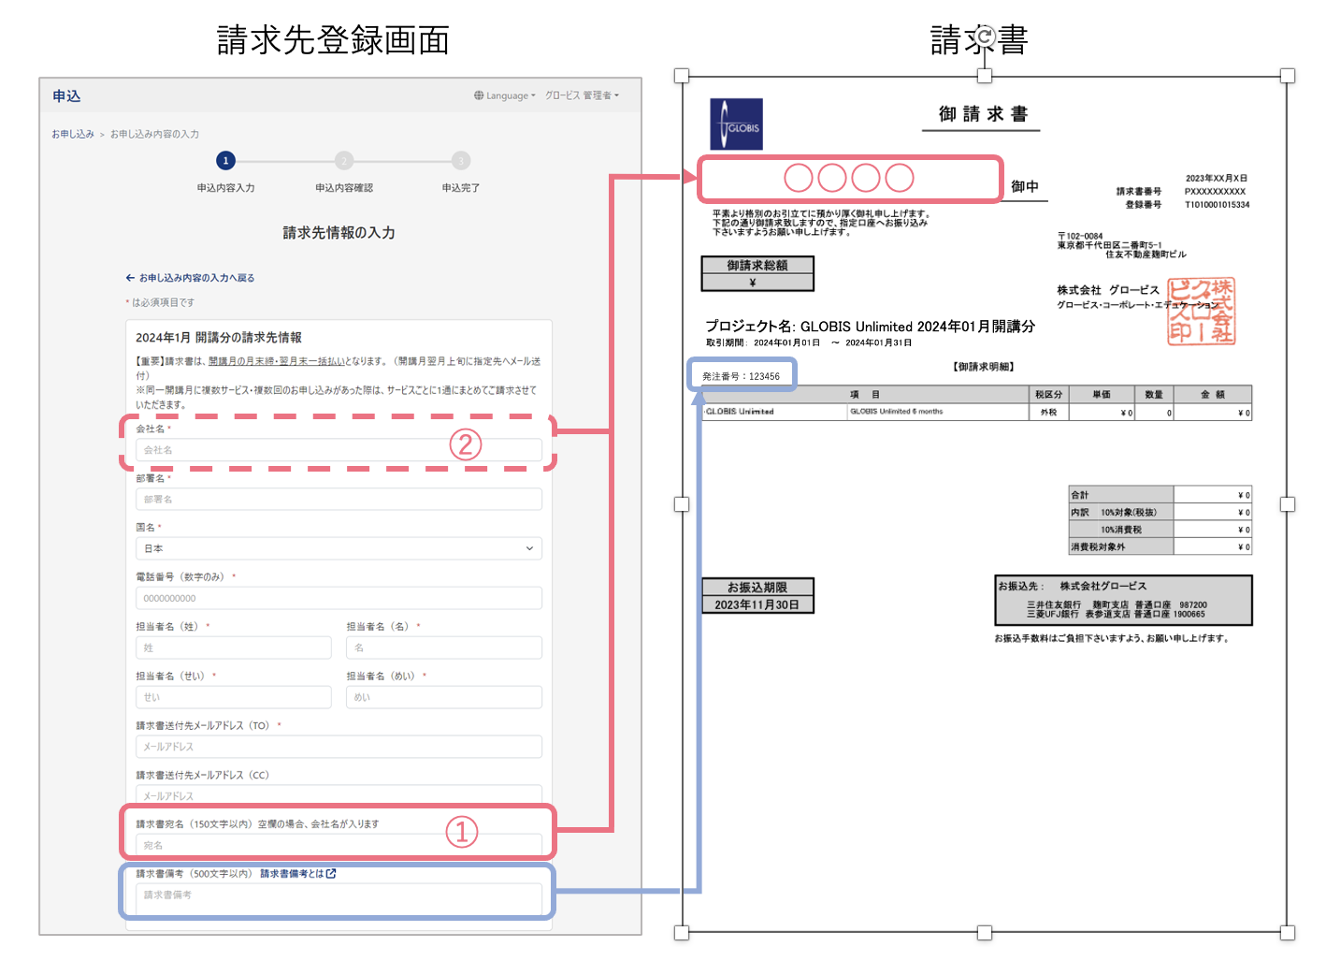
Task: Click the GLOBIS Unlimited 6 months cell
Action: click(x=937, y=412)
